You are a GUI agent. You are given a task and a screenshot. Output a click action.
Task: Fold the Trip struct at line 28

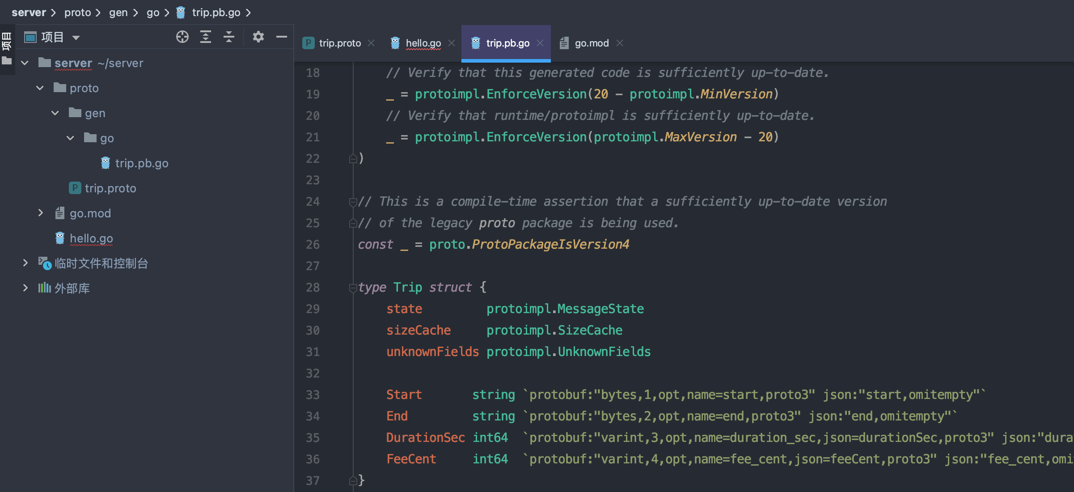[x=353, y=288]
